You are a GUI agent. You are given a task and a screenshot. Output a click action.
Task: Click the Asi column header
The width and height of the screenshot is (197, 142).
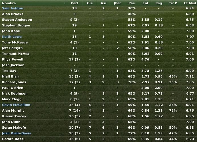[x=103, y=3]
